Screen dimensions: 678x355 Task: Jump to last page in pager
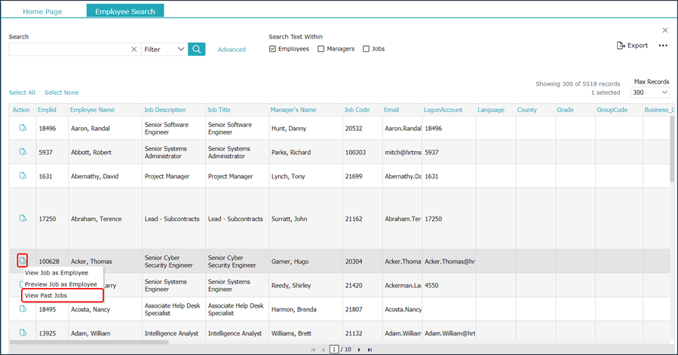370,350
